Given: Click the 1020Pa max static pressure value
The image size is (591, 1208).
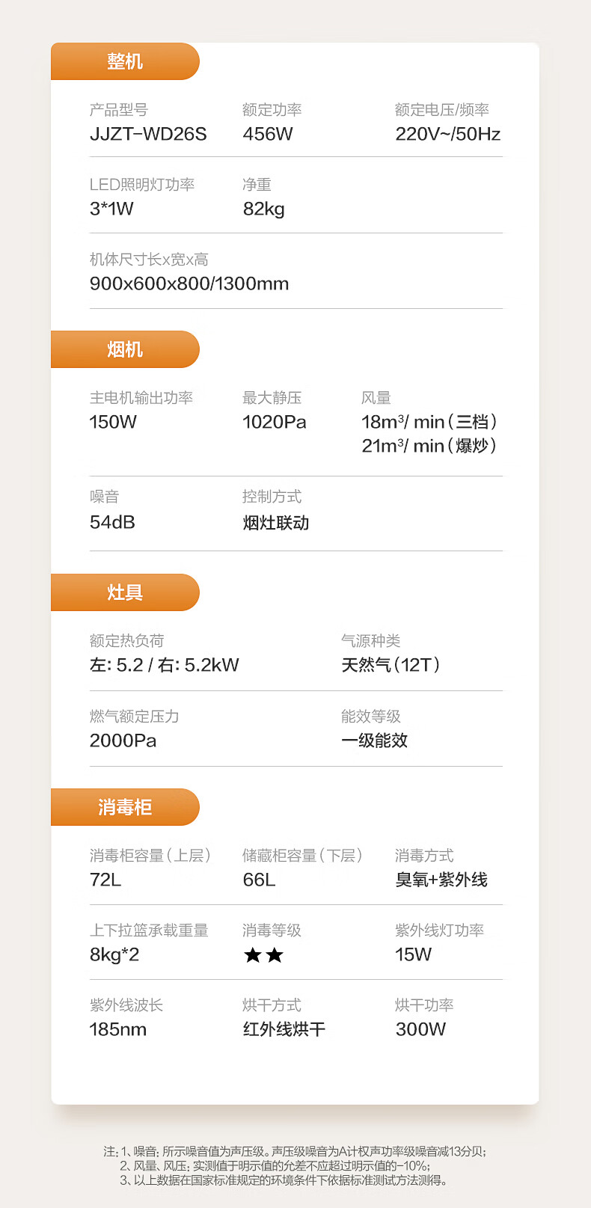Looking at the screenshot, I should pos(274,422).
